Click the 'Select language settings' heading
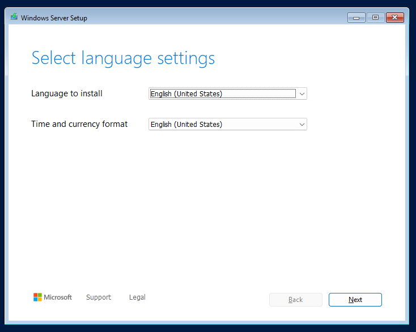 tap(123, 58)
